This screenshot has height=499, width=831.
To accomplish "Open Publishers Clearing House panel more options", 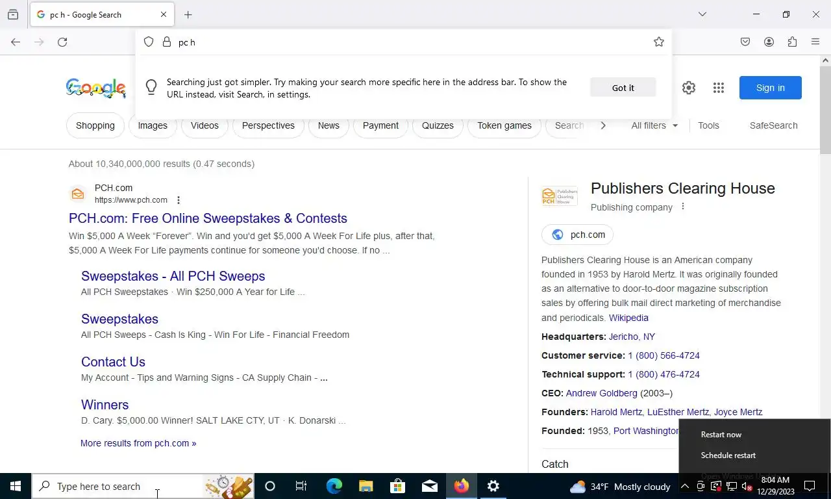I will (x=682, y=207).
